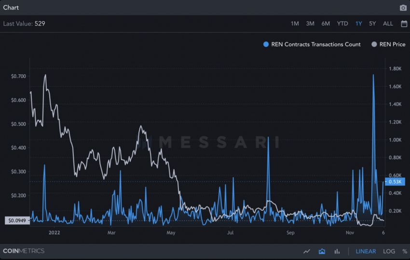Screen dimensions: 410x260
Task: Select the bar chart type icon
Action: (337, 251)
